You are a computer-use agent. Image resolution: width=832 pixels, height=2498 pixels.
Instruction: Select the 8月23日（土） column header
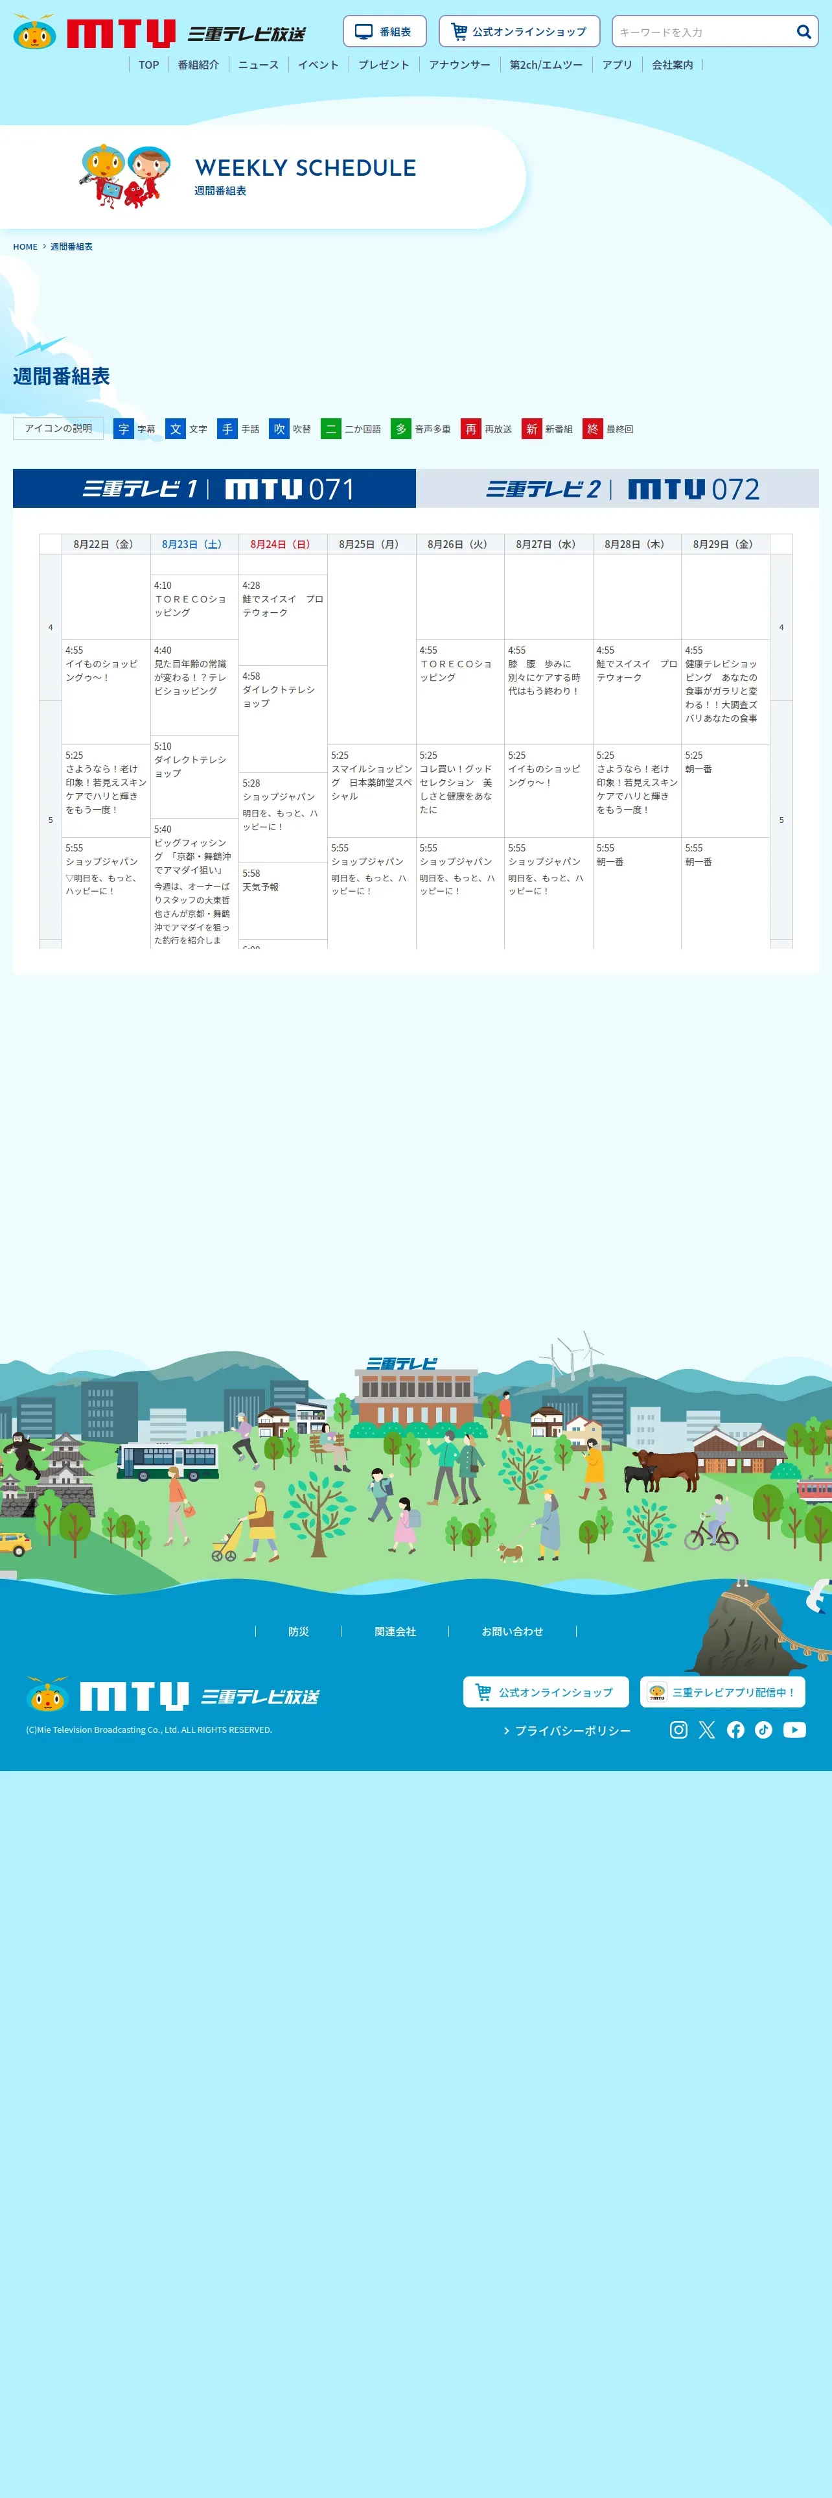194,544
